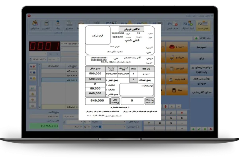Add the Mocha (موکا) product
This screenshot has width=239, height=159.
pos(177,90)
